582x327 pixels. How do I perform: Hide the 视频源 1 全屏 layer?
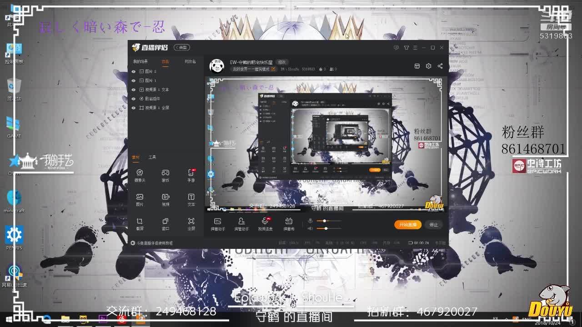[x=133, y=108]
